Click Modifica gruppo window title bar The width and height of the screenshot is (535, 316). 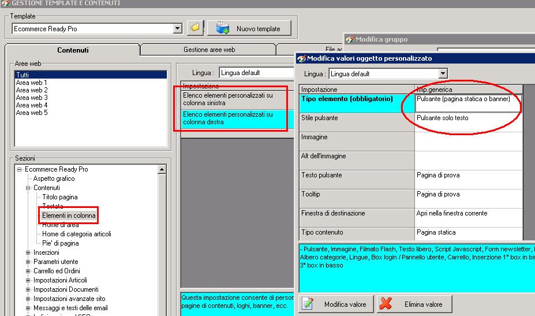439,39
